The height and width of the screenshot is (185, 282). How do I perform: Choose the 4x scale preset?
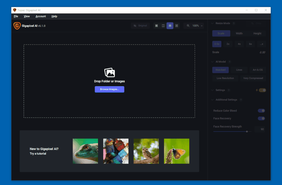[x=239, y=44]
